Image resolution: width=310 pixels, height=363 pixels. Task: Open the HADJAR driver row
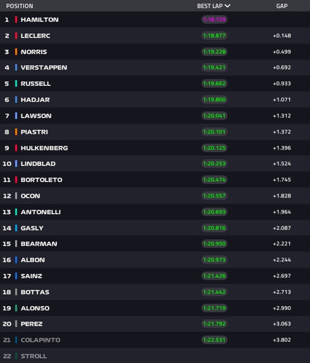[x=155, y=99]
